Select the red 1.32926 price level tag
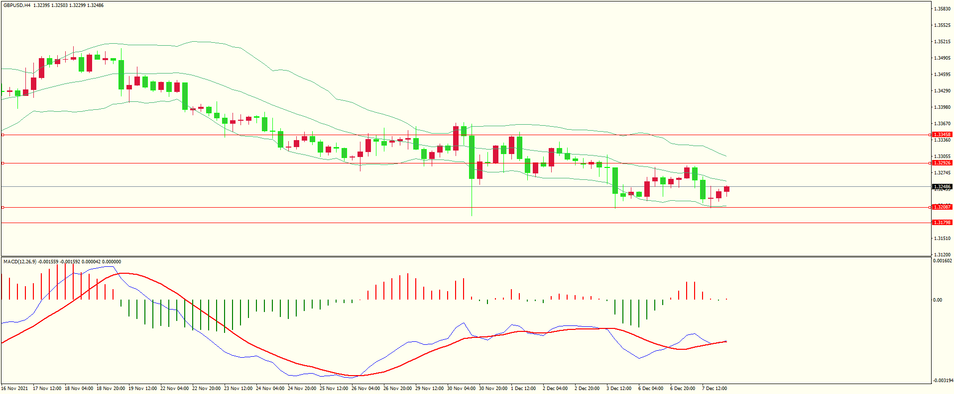This screenshot has height=394, width=954. coord(942,163)
